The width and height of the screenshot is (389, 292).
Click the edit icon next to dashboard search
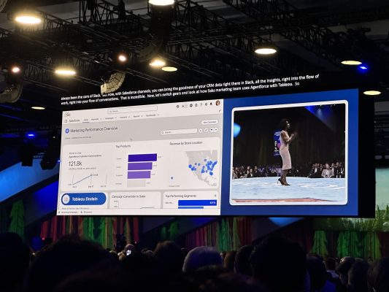(x=206, y=130)
